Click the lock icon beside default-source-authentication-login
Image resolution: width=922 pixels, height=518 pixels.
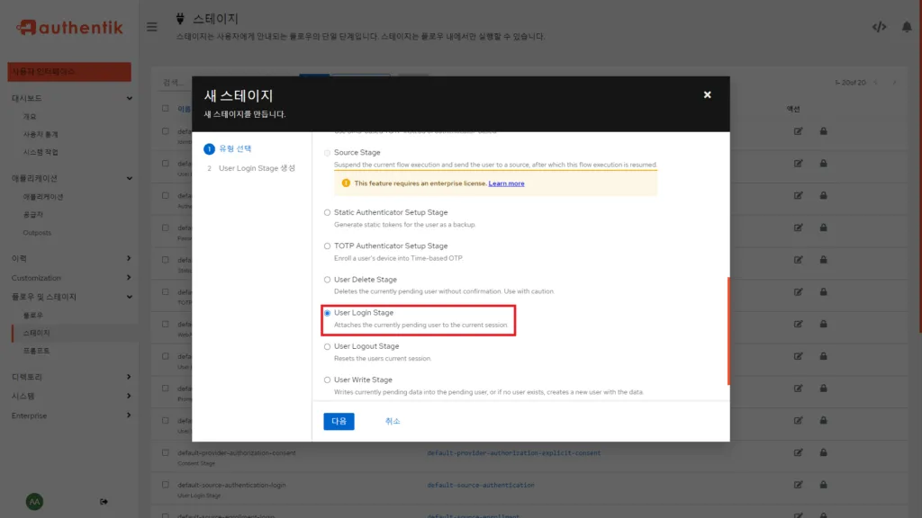point(822,485)
